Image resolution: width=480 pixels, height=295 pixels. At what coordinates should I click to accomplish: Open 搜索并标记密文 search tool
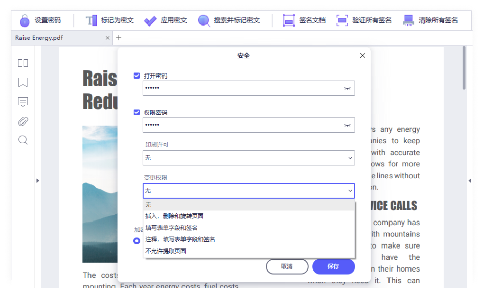204,20
